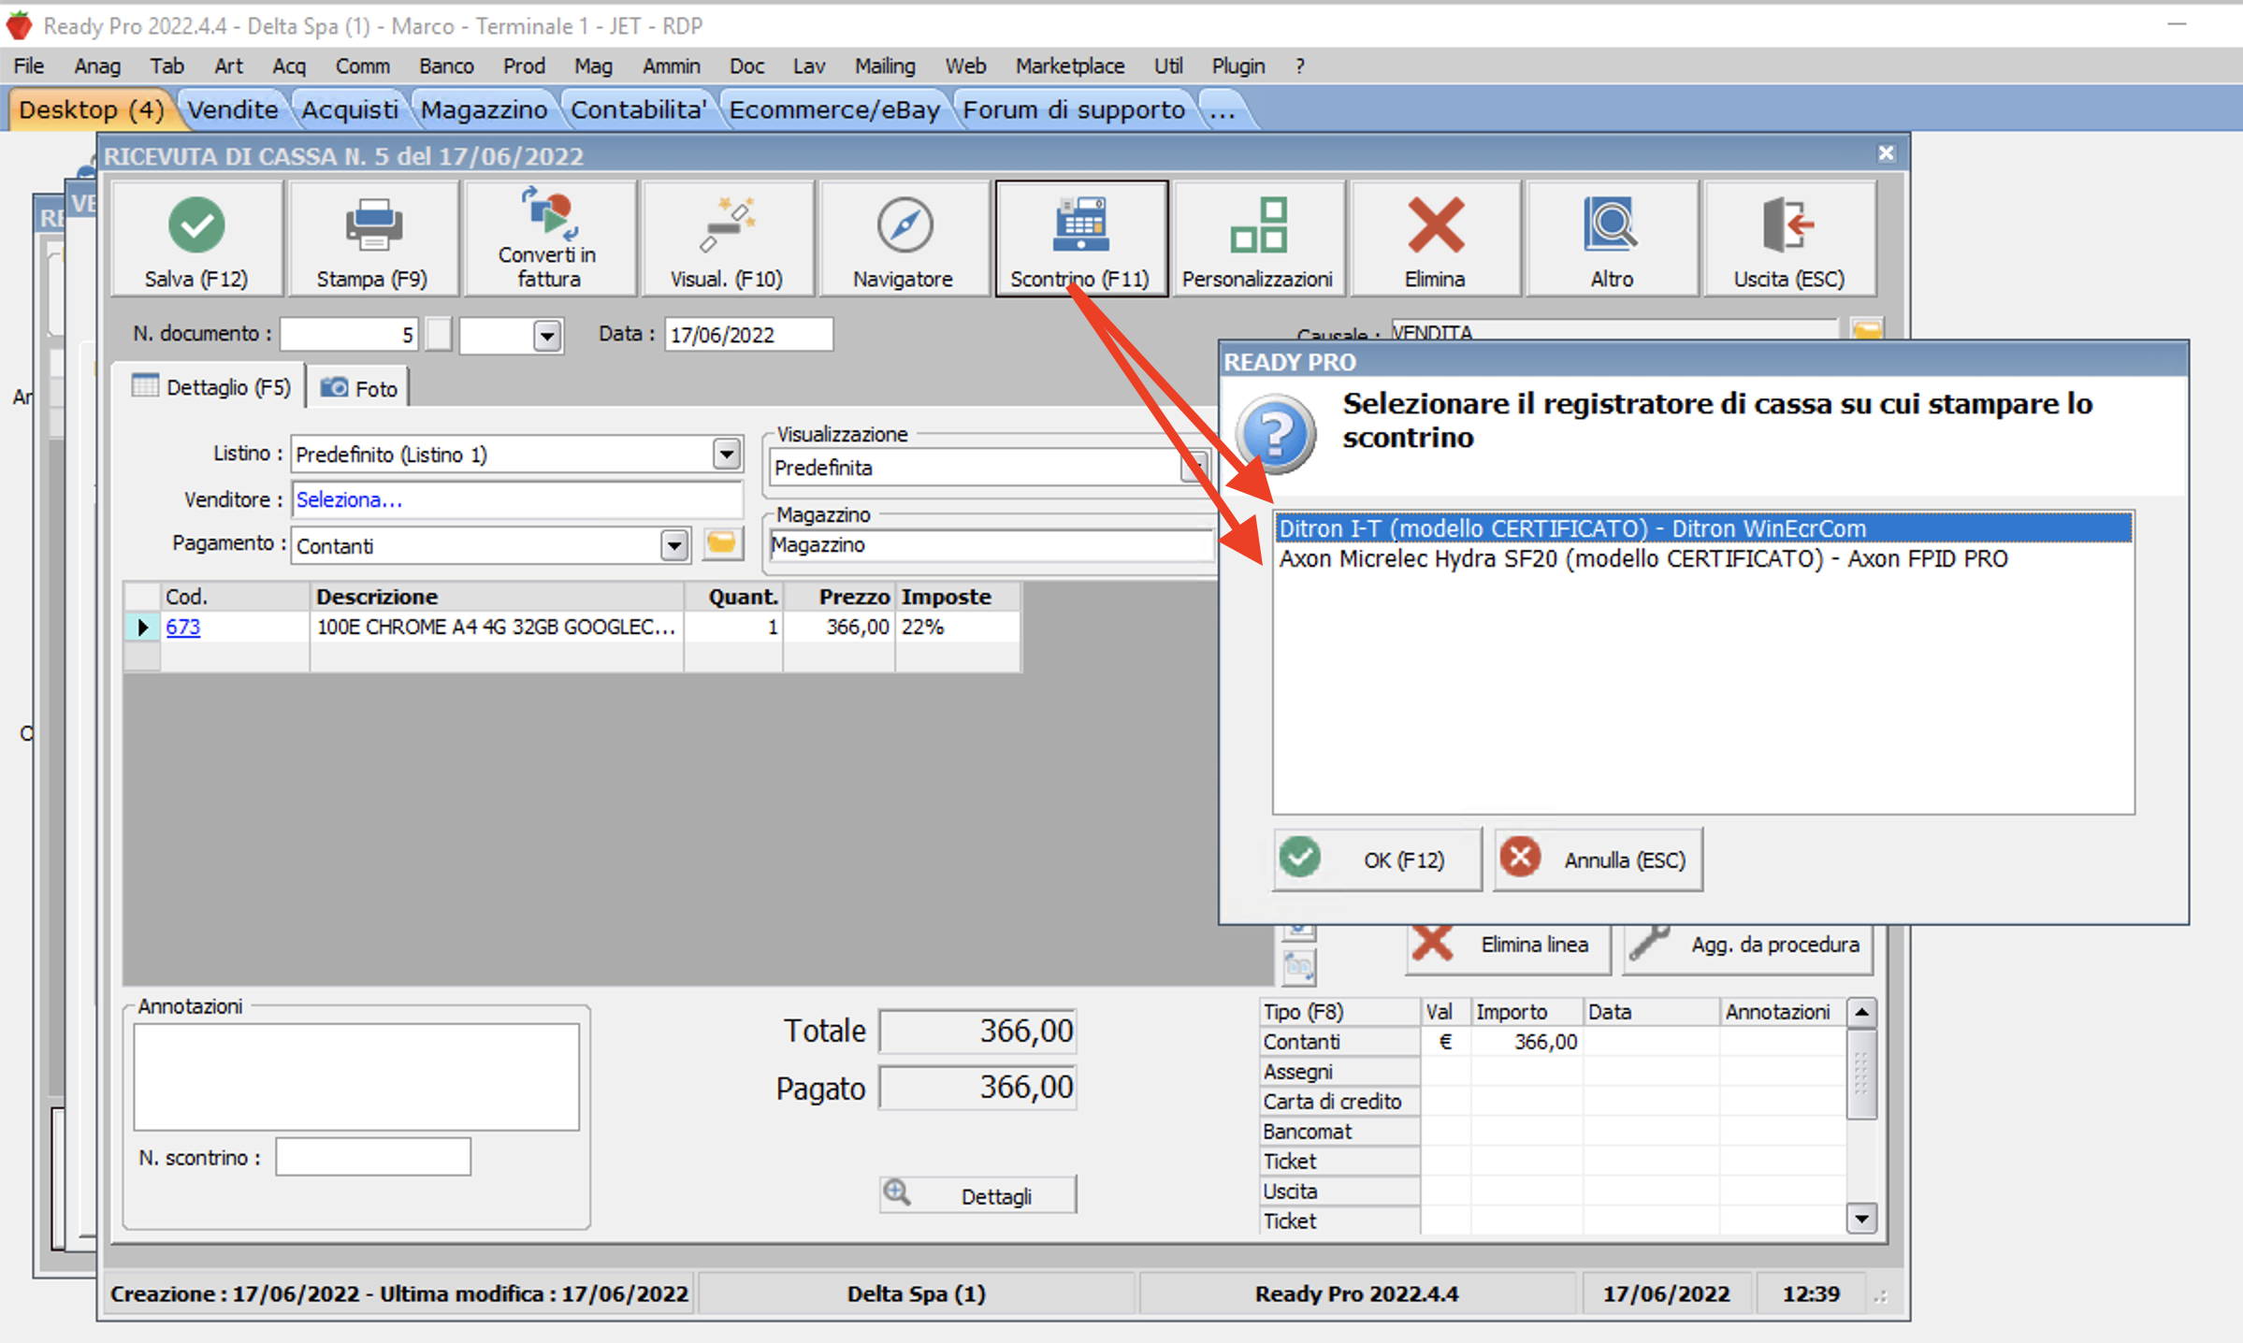Select the row marker arrow for item 673
The width and height of the screenshot is (2243, 1343).
click(x=142, y=627)
